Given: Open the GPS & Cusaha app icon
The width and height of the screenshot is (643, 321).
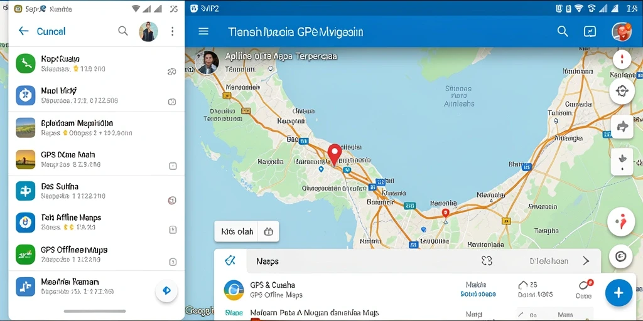Looking at the screenshot, I should [x=234, y=290].
